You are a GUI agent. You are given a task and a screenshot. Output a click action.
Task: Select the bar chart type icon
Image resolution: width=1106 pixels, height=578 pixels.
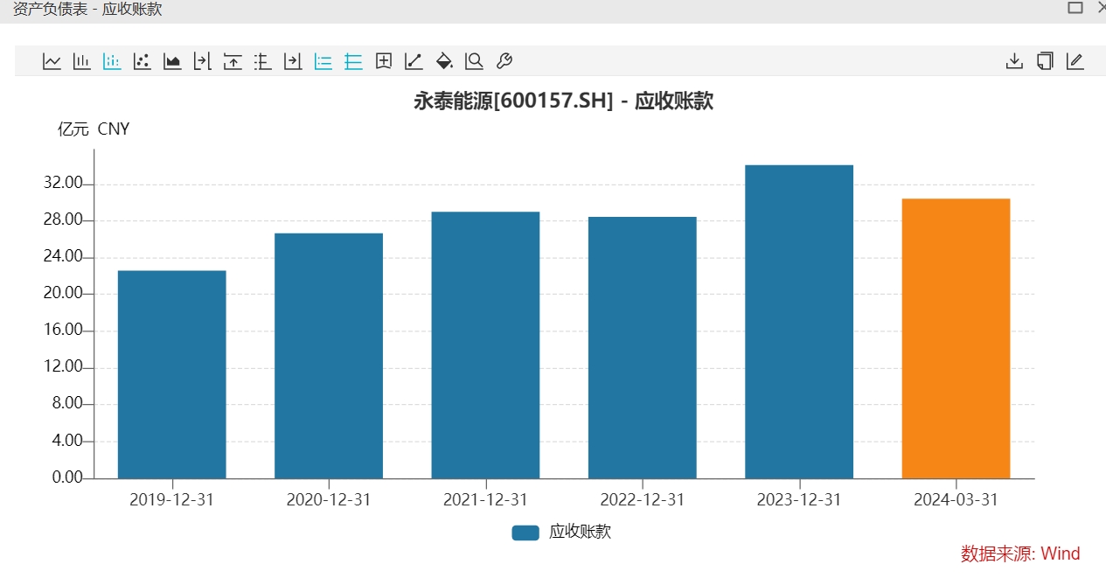[82, 61]
